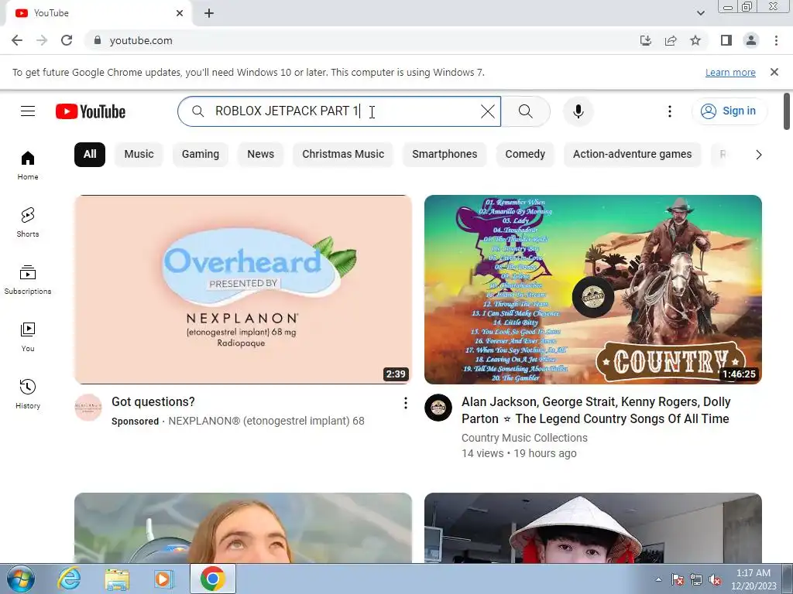Go forward with the browser forward arrow
This screenshot has width=793, height=594.
[42, 40]
